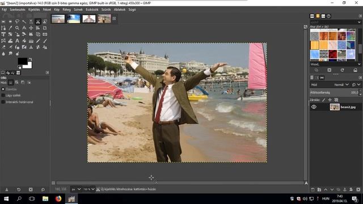
Task: Hide the bean2.jpg layer eye icon
Action: pos(314,107)
